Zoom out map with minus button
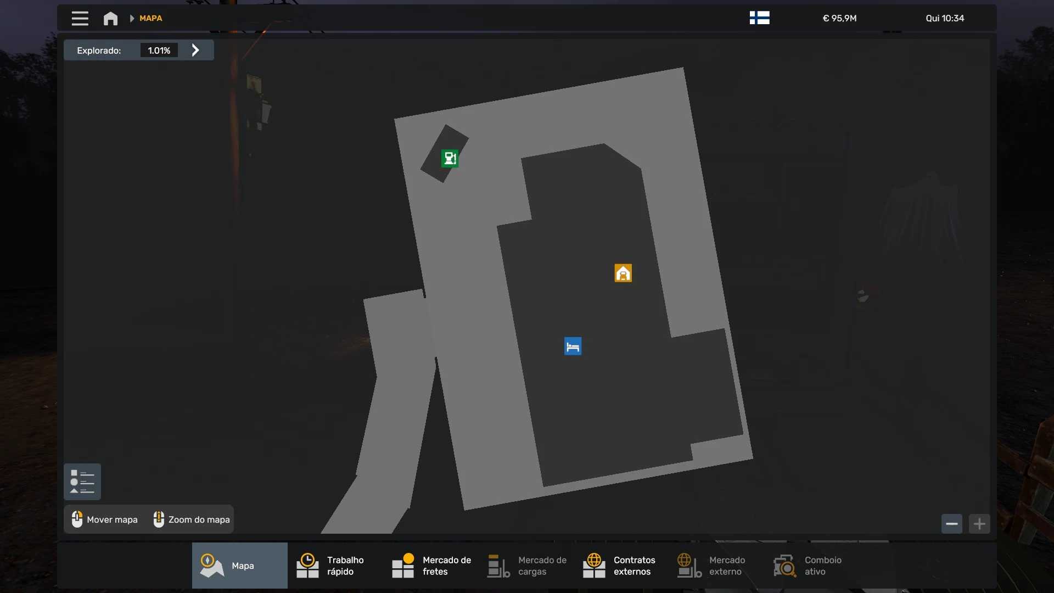Screen dimensions: 1054x593 pos(951,524)
